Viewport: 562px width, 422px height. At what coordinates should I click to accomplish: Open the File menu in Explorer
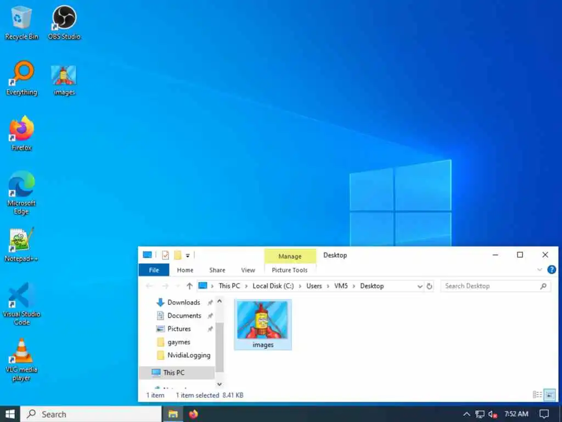pos(154,270)
